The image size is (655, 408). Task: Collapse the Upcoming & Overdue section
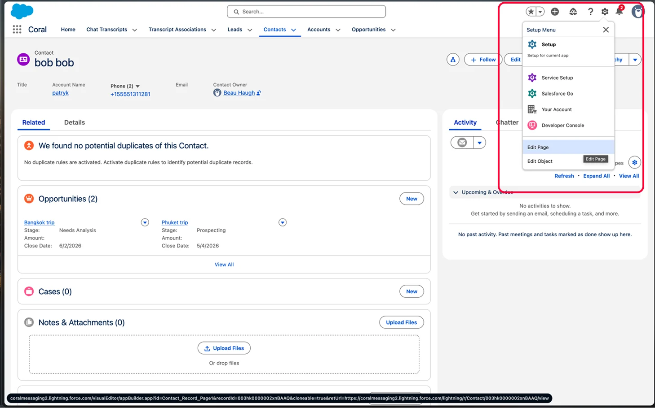(456, 192)
